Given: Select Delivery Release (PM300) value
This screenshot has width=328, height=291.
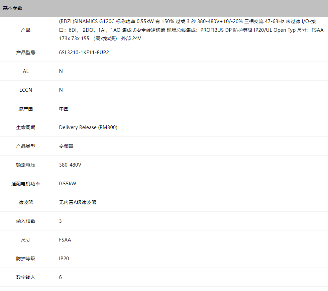Looking at the screenshot, I should [x=88, y=127].
